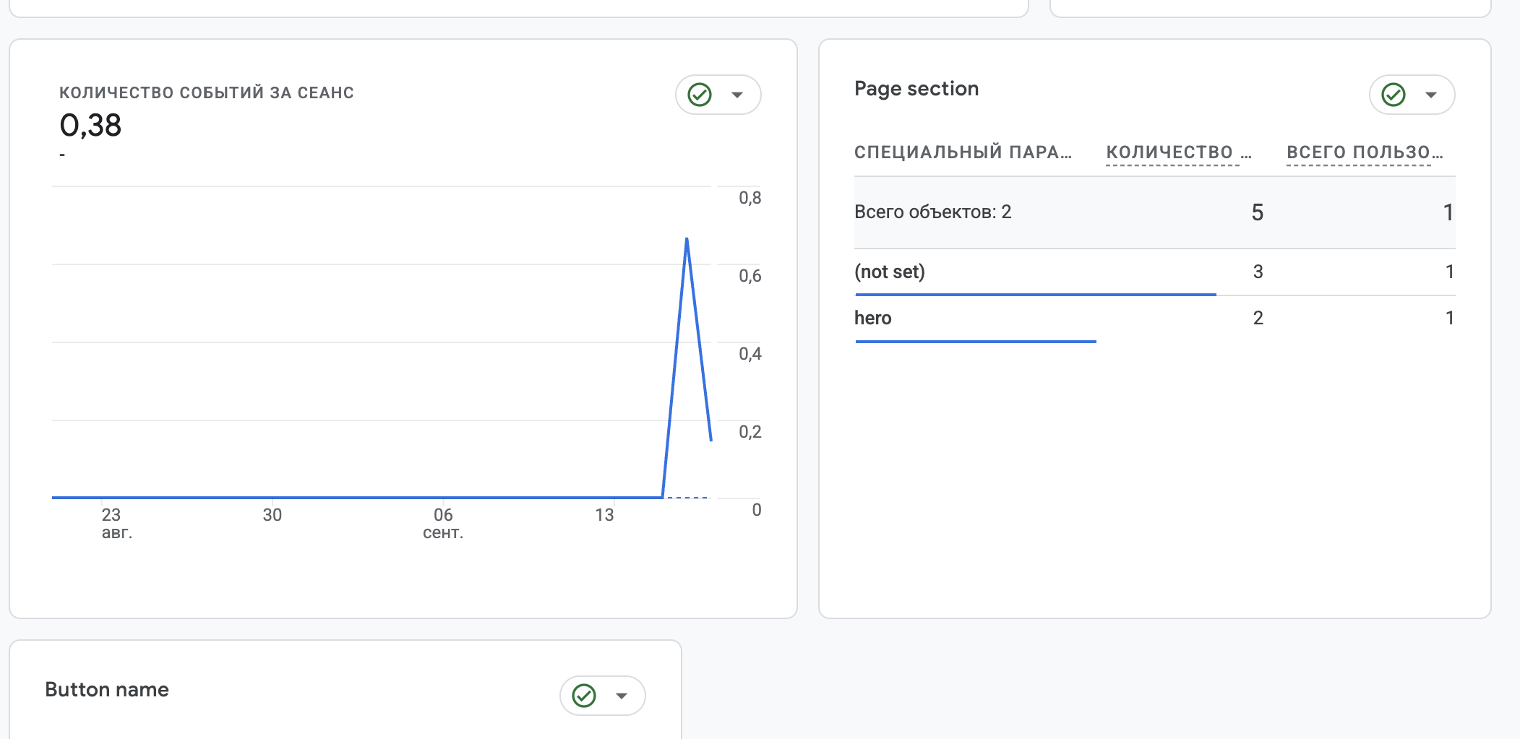Click the 0,38 metric value

[x=90, y=126]
